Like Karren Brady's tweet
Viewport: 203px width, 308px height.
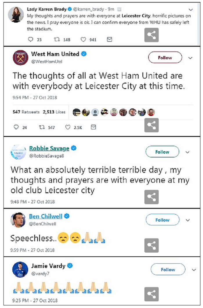click(83, 40)
